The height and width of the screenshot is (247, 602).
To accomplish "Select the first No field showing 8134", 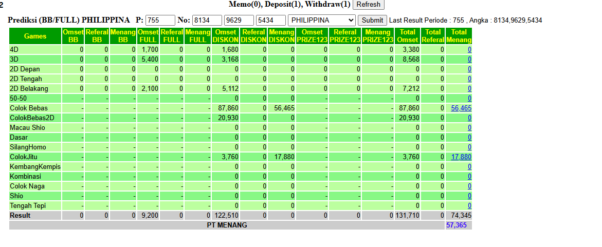I will coord(207,21).
